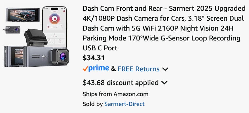Click the orange Prime checkmark icon
This screenshot has height=113, width=249.
click(85, 69)
